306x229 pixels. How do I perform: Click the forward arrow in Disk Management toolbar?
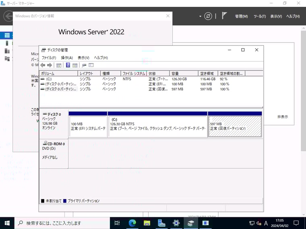tap(50, 65)
